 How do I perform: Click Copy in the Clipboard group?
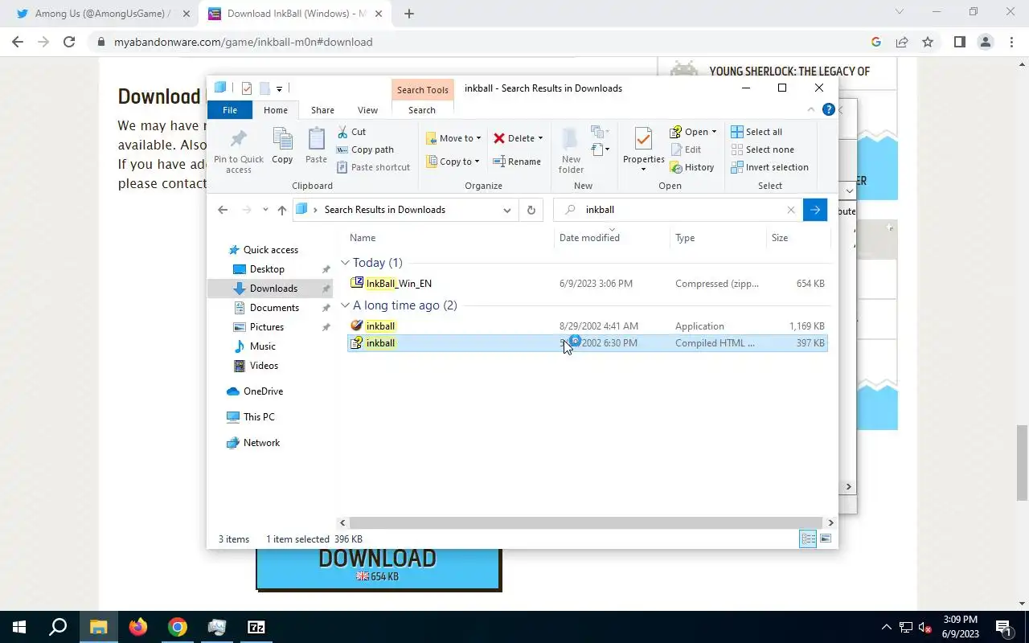pyautogui.click(x=282, y=145)
